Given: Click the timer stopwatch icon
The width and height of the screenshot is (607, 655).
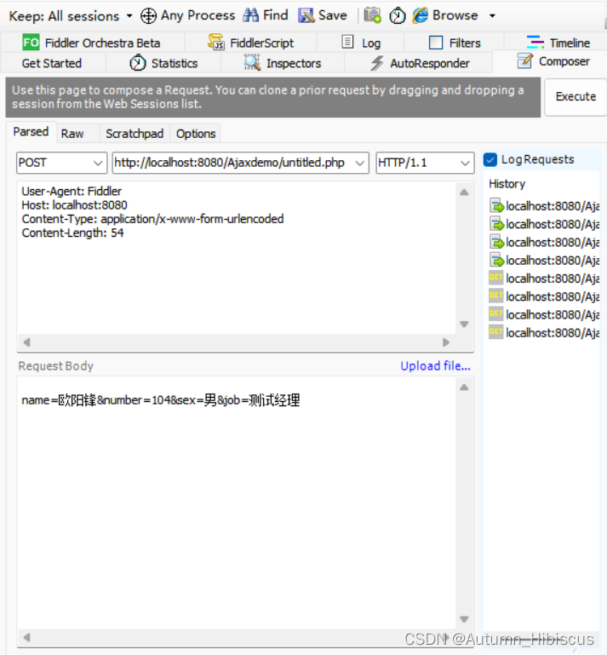Looking at the screenshot, I should coord(397,16).
